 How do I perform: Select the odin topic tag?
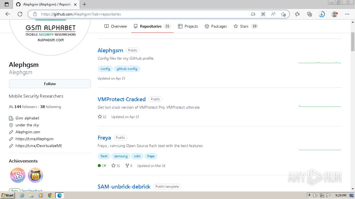coord(137,156)
